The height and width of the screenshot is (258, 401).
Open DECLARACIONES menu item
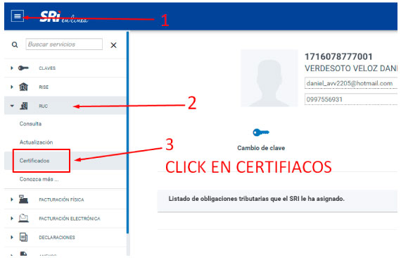pyautogui.click(x=57, y=238)
